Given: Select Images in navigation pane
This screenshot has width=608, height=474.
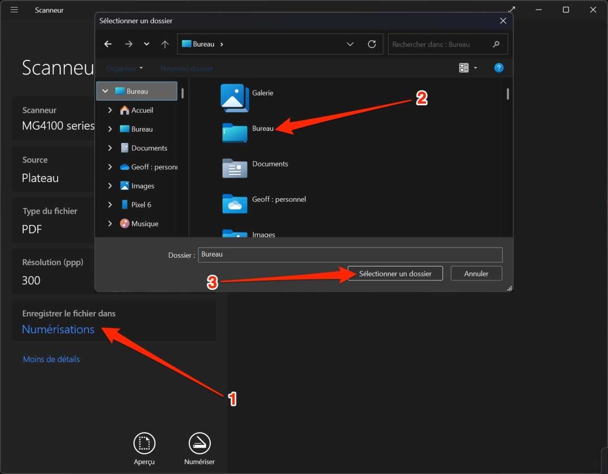Looking at the screenshot, I should (137, 186).
